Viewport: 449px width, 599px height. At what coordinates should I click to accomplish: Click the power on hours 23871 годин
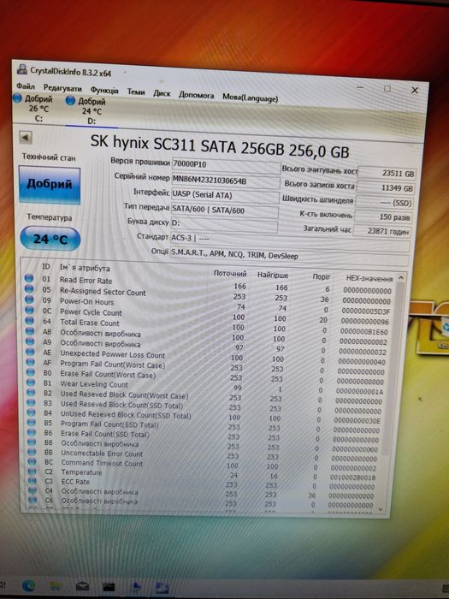point(381,230)
